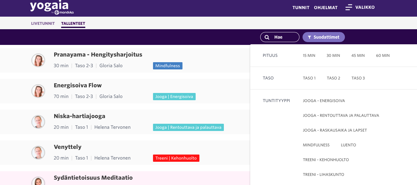This screenshot has width=417, height=185.
Task: Open the Venyttely class
Action: pyautogui.click(x=67, y=147)
